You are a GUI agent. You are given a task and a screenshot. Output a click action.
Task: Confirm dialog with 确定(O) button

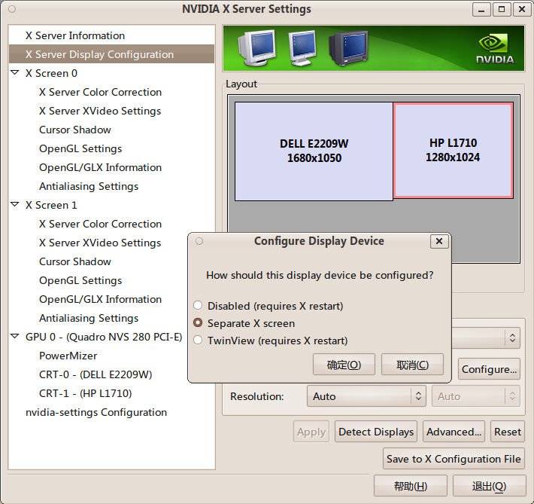tap(344, 365)
